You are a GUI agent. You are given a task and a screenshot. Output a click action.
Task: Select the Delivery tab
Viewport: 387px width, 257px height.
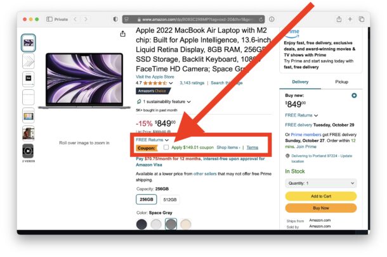[x=300, y=82]
